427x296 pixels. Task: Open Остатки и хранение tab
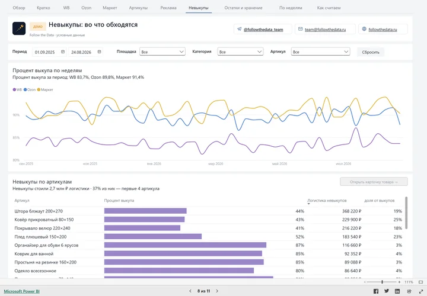click(243, 8)
